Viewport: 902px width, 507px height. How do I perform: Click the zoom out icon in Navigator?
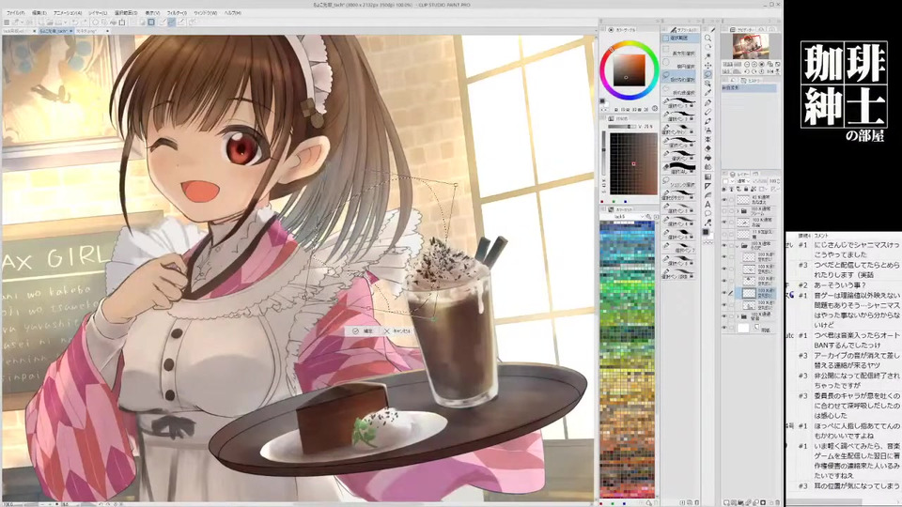click(x=747, y=64)
